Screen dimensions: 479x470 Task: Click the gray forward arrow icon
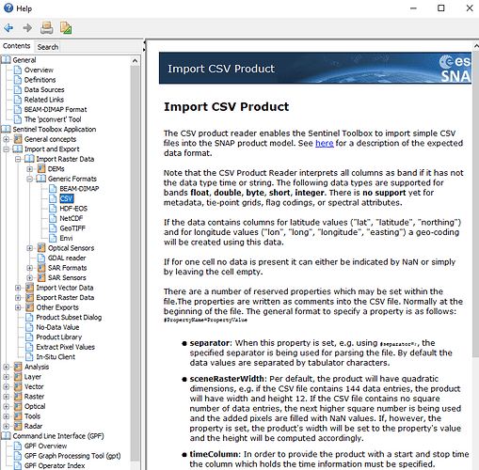(x=27, y=28)
